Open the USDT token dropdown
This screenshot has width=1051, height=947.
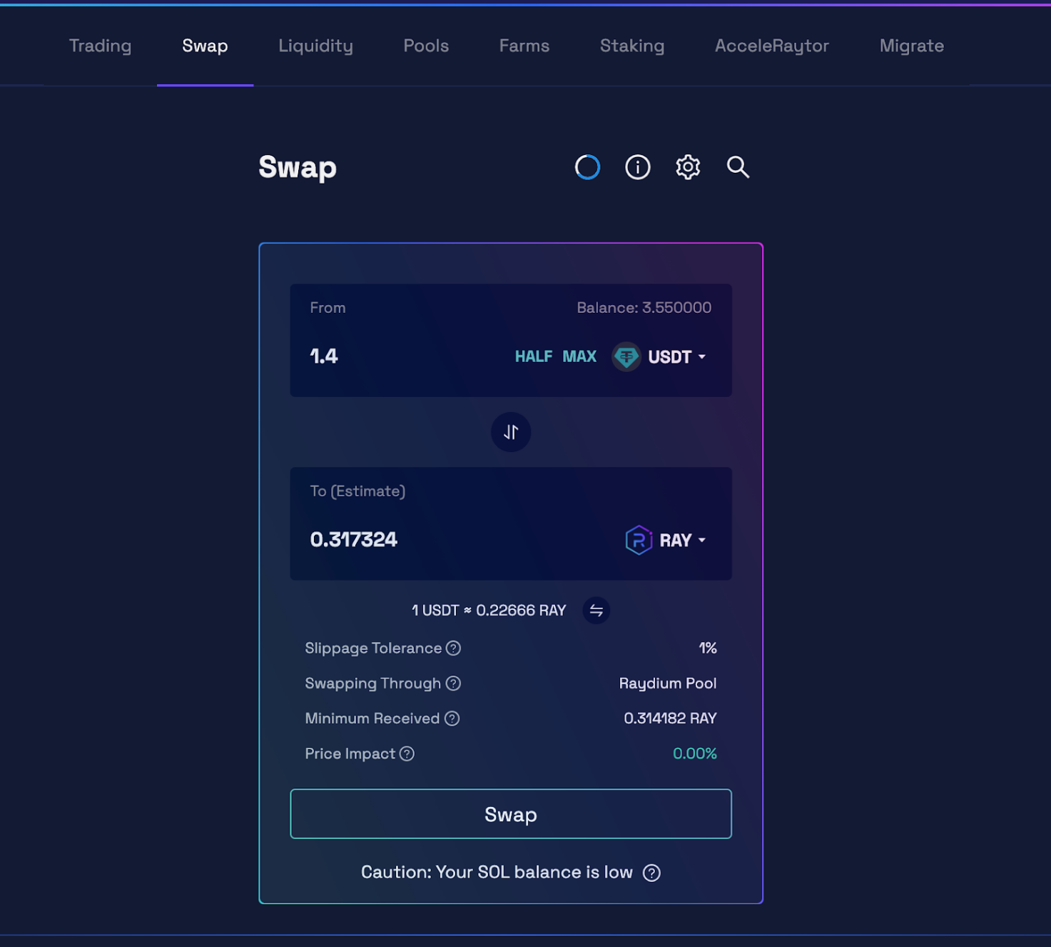point(660,356)
